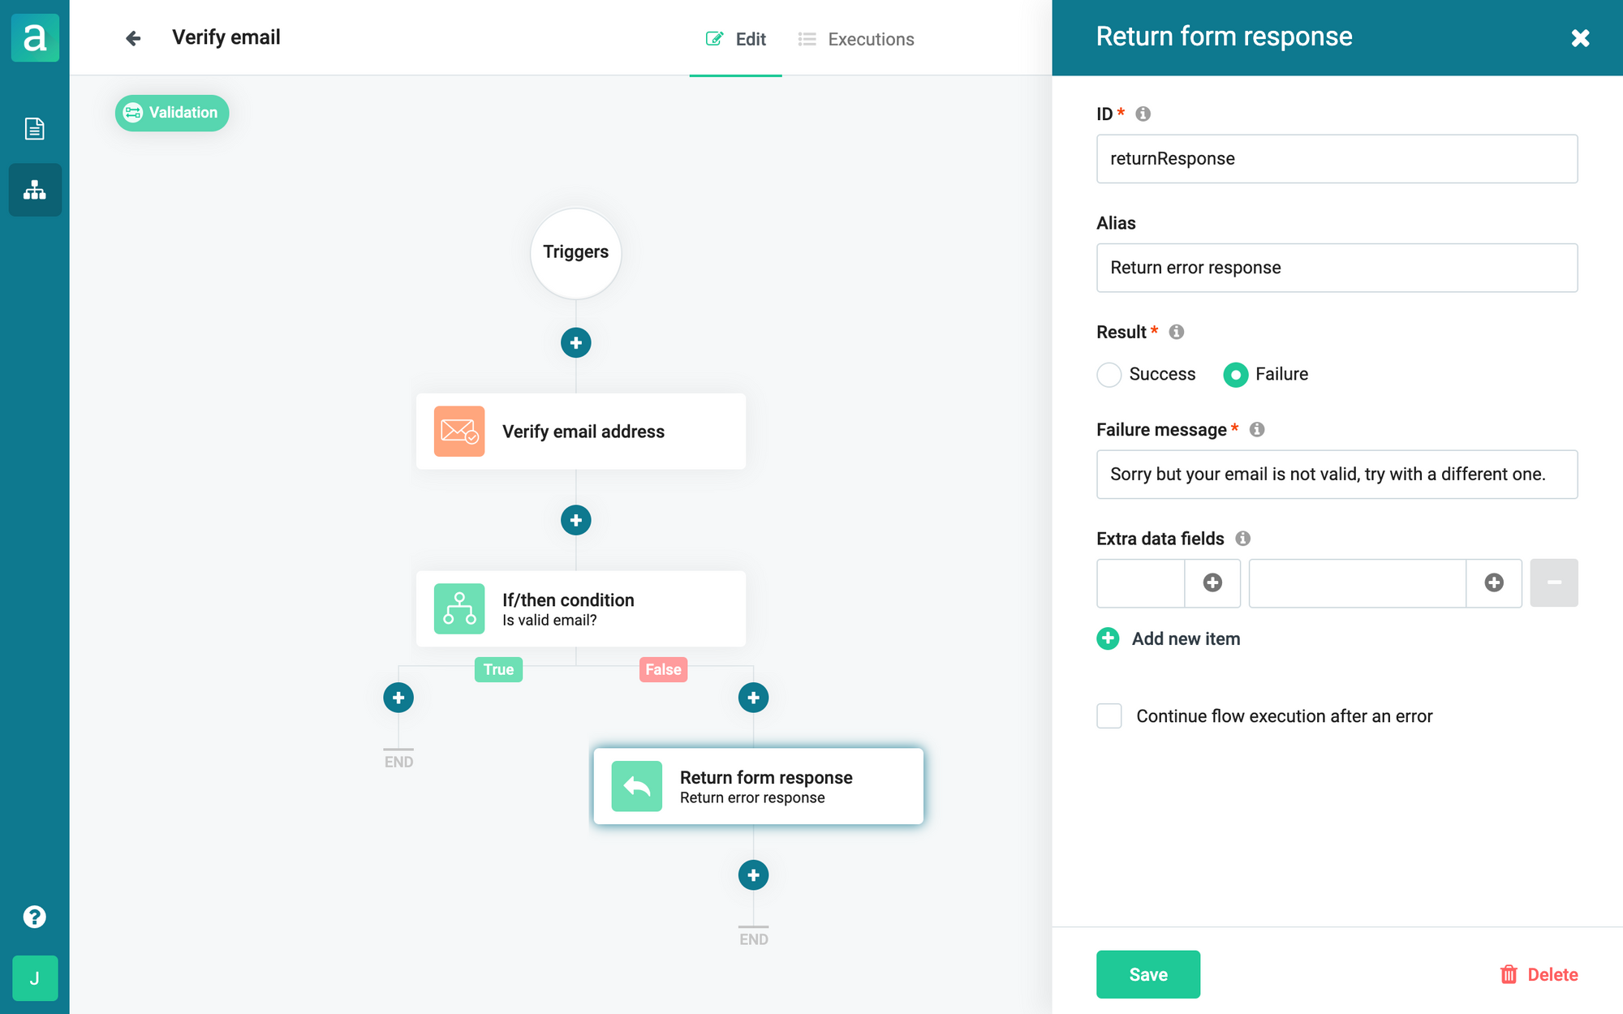Open variable picker for extra data value field

tap(1494, 582)
